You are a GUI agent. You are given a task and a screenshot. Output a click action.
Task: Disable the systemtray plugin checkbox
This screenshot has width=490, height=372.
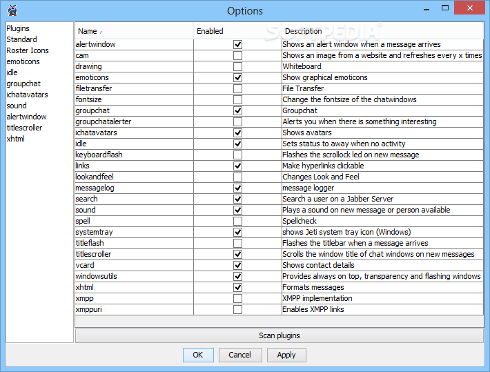pyautogui.click(x=237, y=233)
